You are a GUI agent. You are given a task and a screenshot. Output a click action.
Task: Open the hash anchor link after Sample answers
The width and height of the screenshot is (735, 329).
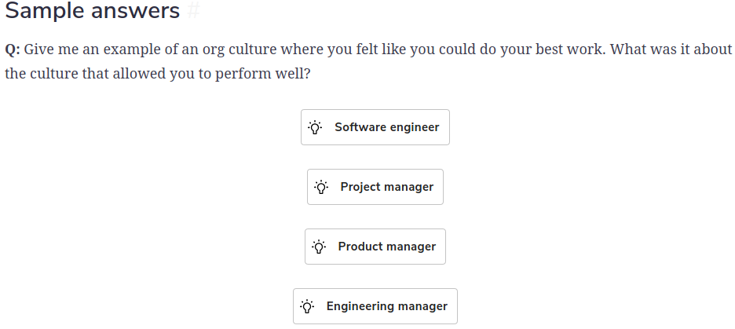194,10
